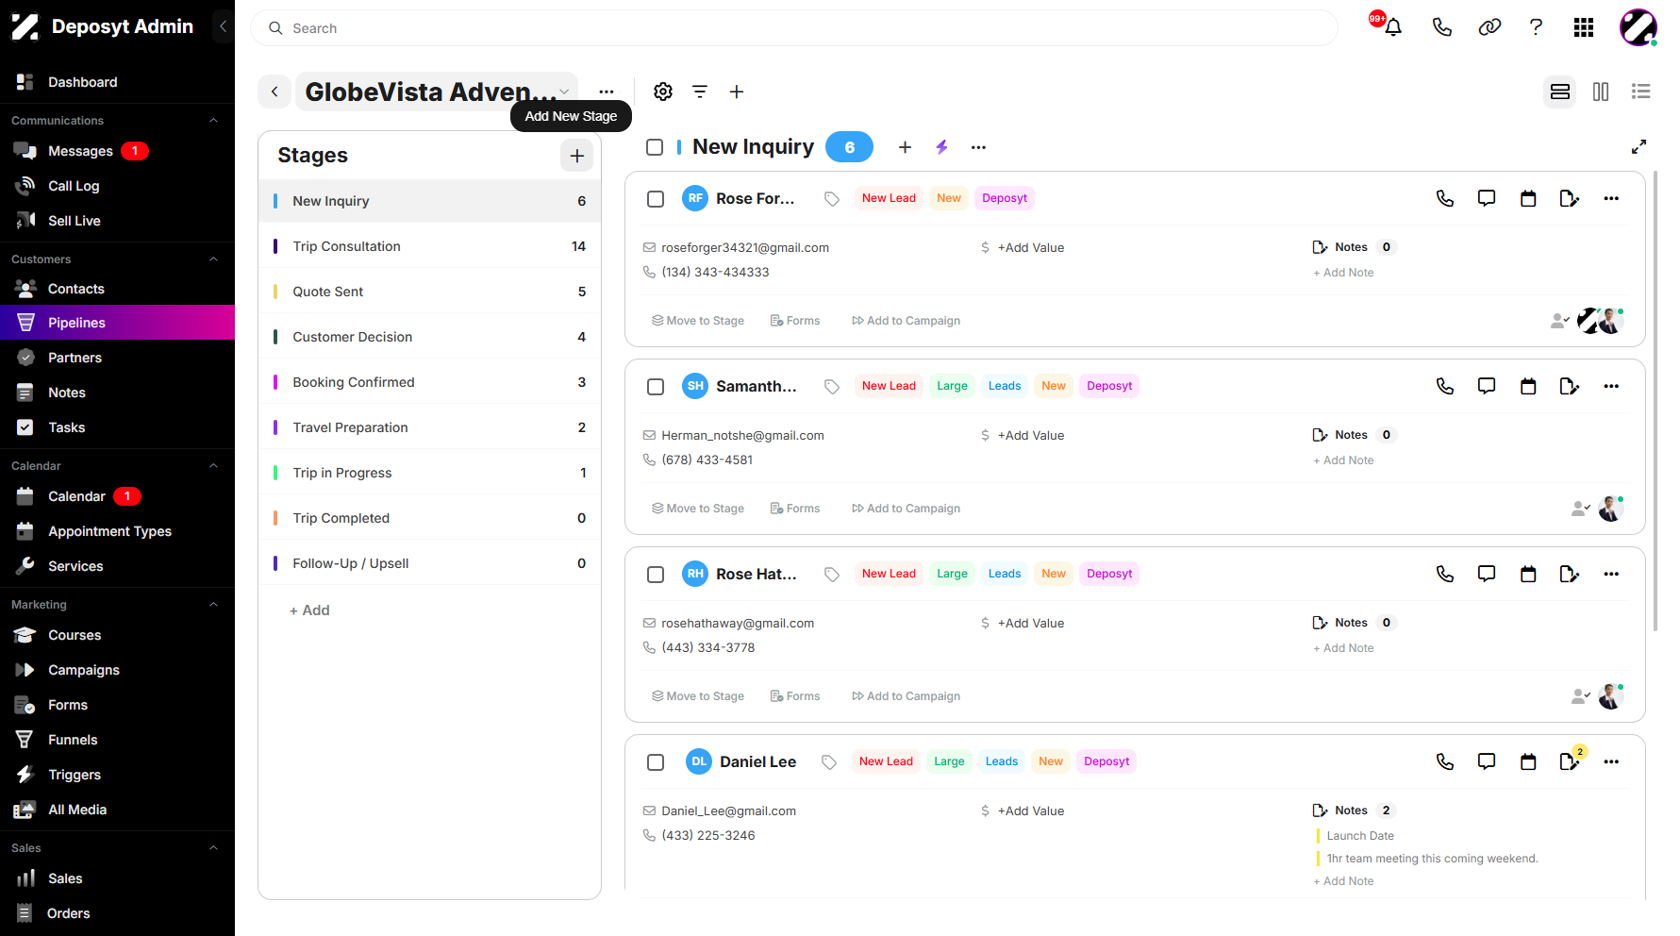Expand the New Inquiry stage fullscreen
Viewport: 1680px width, 936px height.
tap(1639, 146)
